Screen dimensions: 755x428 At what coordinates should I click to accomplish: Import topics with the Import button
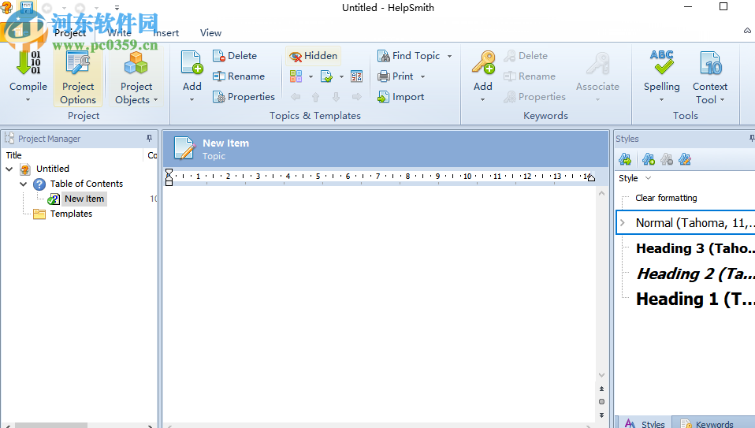coord(400,97)
